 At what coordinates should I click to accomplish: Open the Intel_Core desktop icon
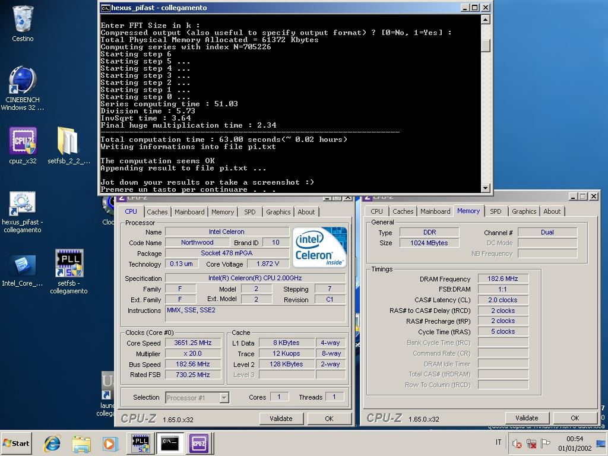point(23,271)
